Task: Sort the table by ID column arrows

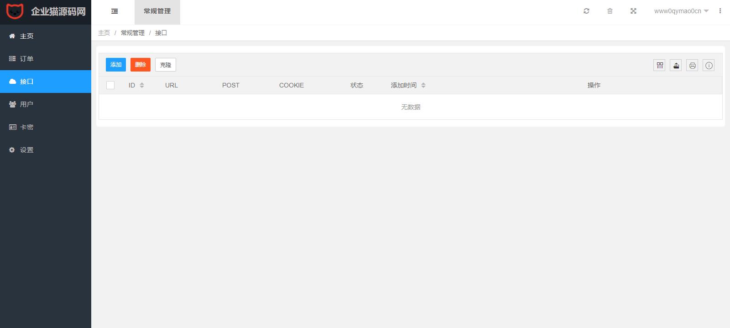Action: [x=142, y=85]
